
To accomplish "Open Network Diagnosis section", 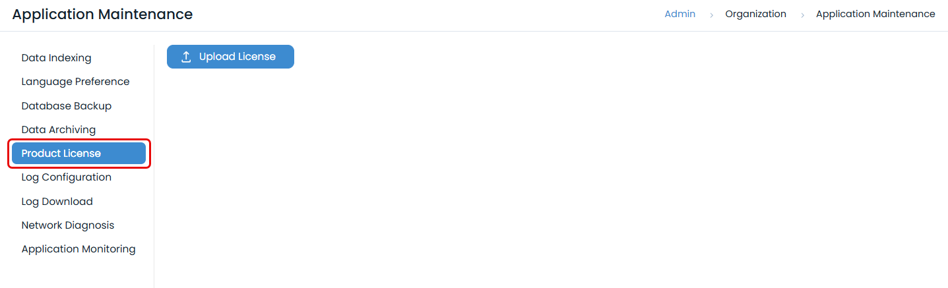I will click(x=67, y=225).
